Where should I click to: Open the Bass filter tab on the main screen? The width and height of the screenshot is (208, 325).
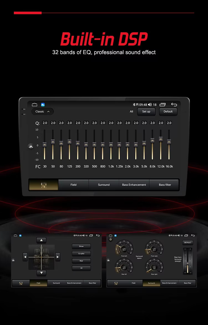click(x=165, y=185)
